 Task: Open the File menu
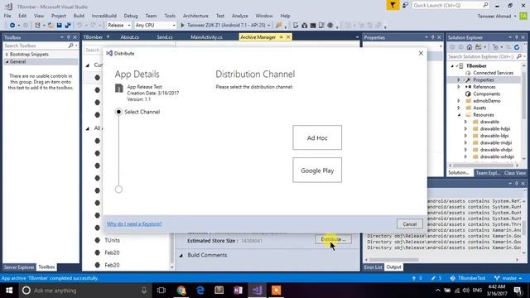[x=7, y=16]
